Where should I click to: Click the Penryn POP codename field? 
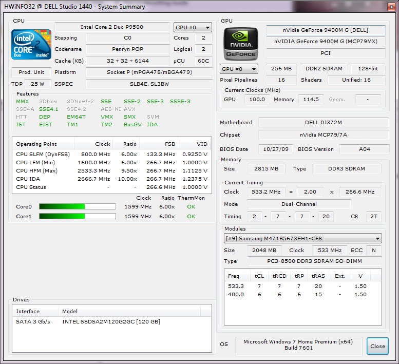click(128, 49)
